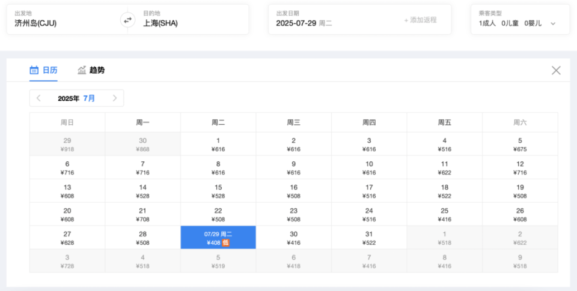Click the calendar icon beside 日历

click(x=34, y=70)
